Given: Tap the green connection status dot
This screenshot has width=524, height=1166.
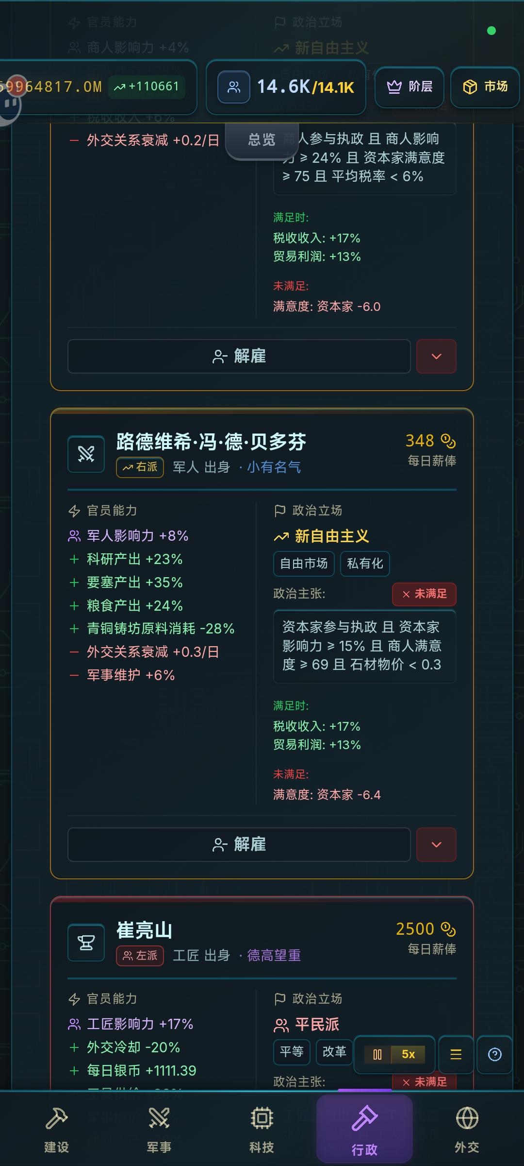Looking at the screenshot, I should click(x=491, y=31).
